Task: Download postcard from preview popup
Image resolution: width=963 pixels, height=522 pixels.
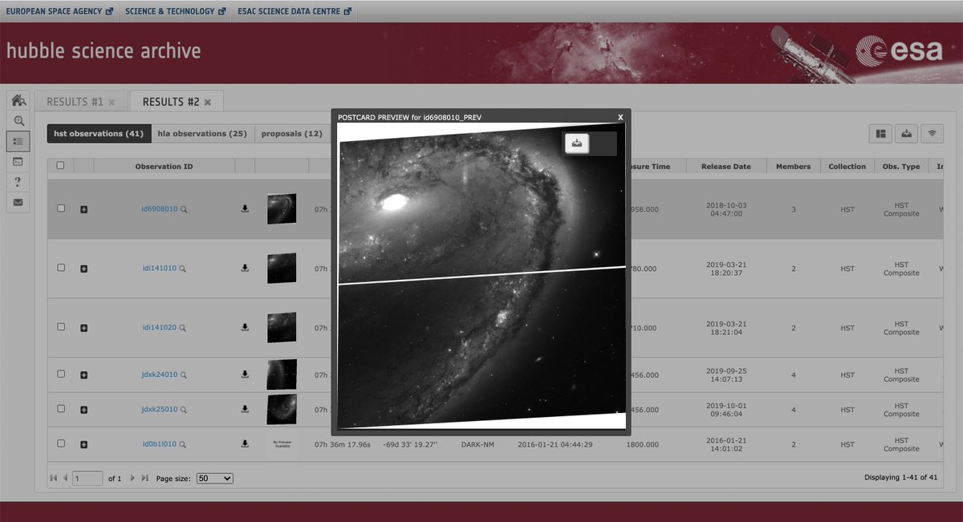Action: point(577,144)
